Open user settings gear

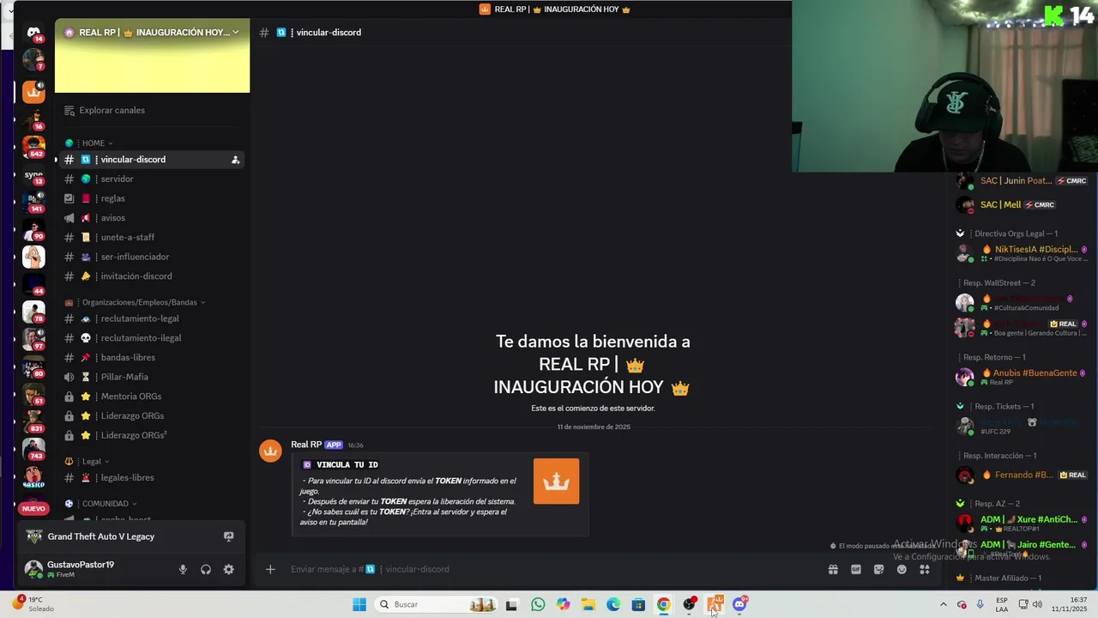pos(228,569)
